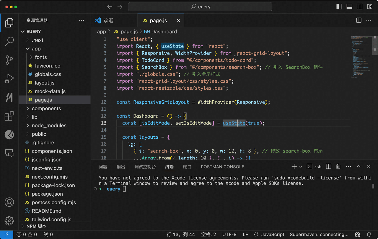Open editor more actions menu
This screenshot has width=378, height=239.
pos(369,20)
